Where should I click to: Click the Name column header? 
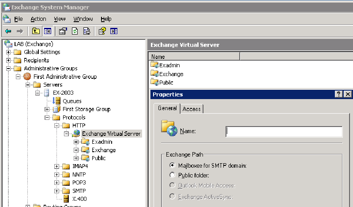pyautogui.click(x=194, y=57)
